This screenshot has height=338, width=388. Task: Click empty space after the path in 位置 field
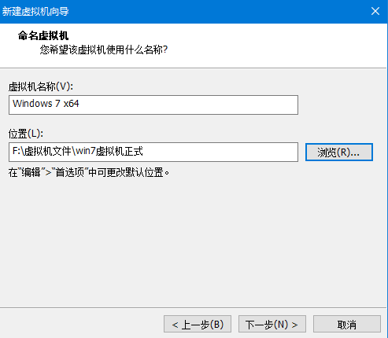point(220,152)
